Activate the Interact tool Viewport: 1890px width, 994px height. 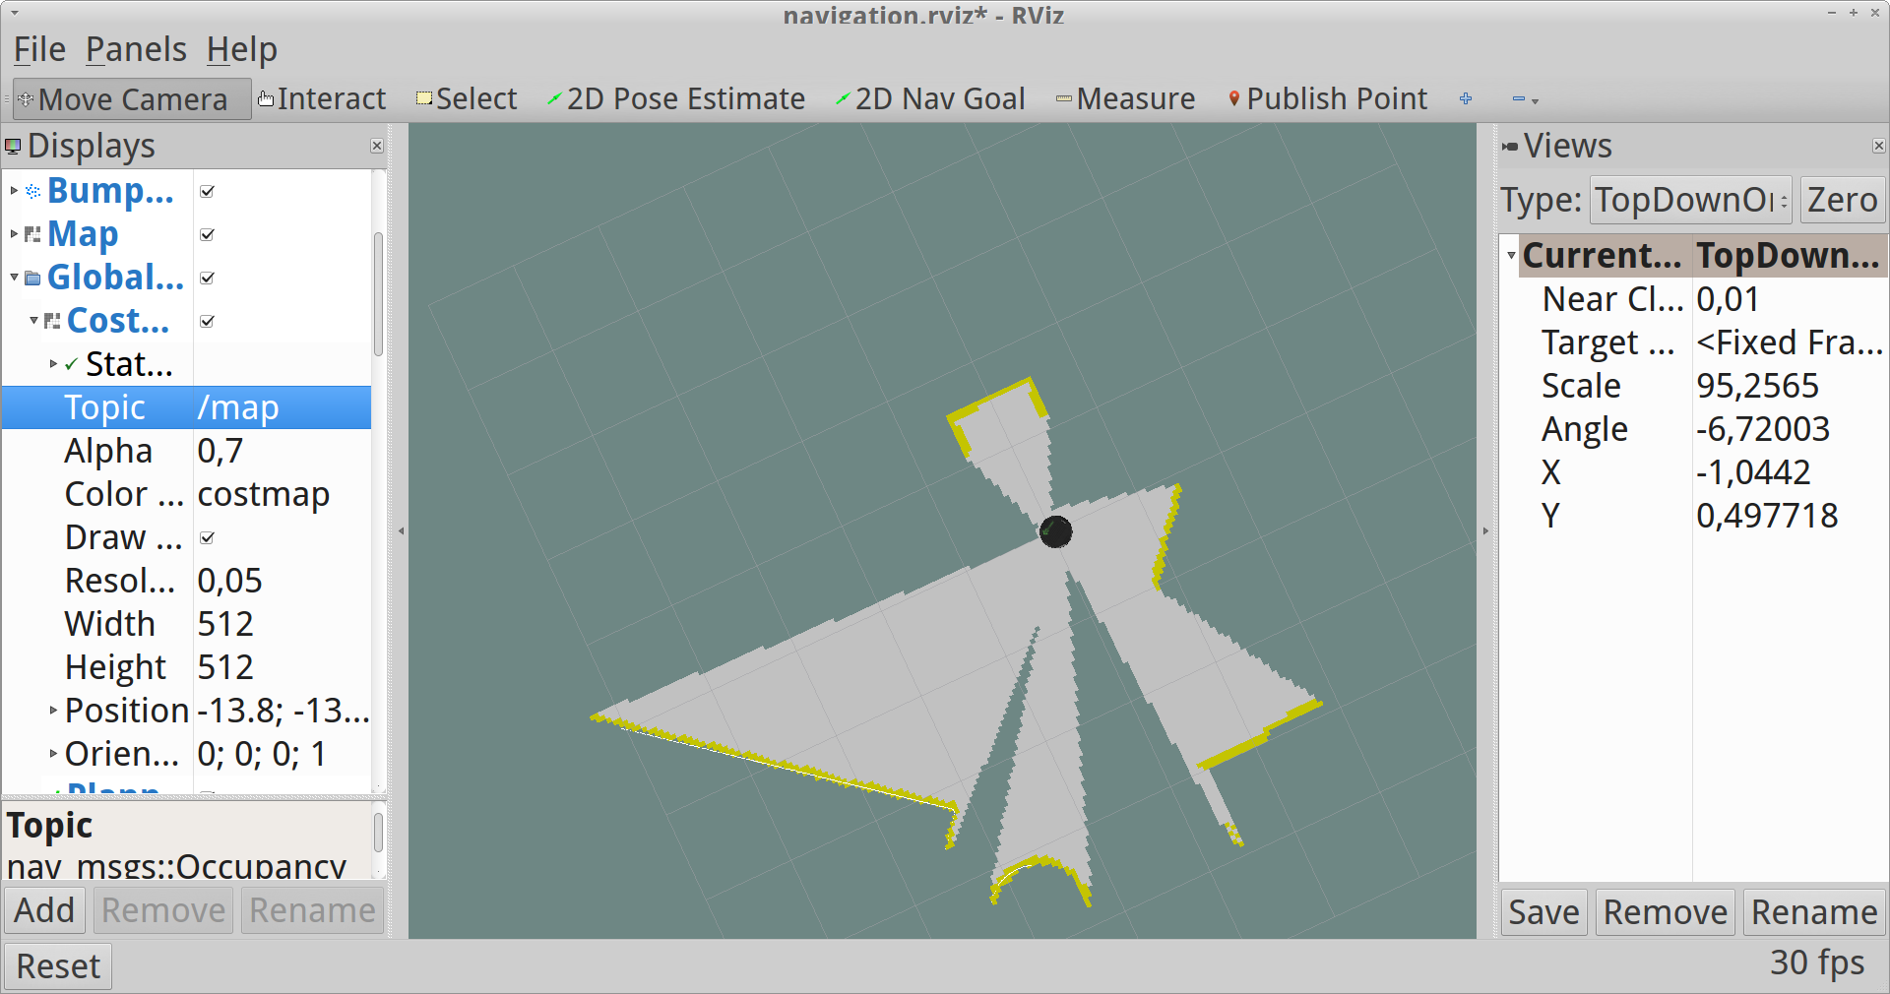322,99
